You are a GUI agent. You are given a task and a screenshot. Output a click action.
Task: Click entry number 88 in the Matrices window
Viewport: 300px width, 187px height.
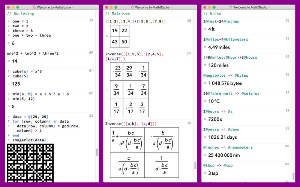(189, 21)
